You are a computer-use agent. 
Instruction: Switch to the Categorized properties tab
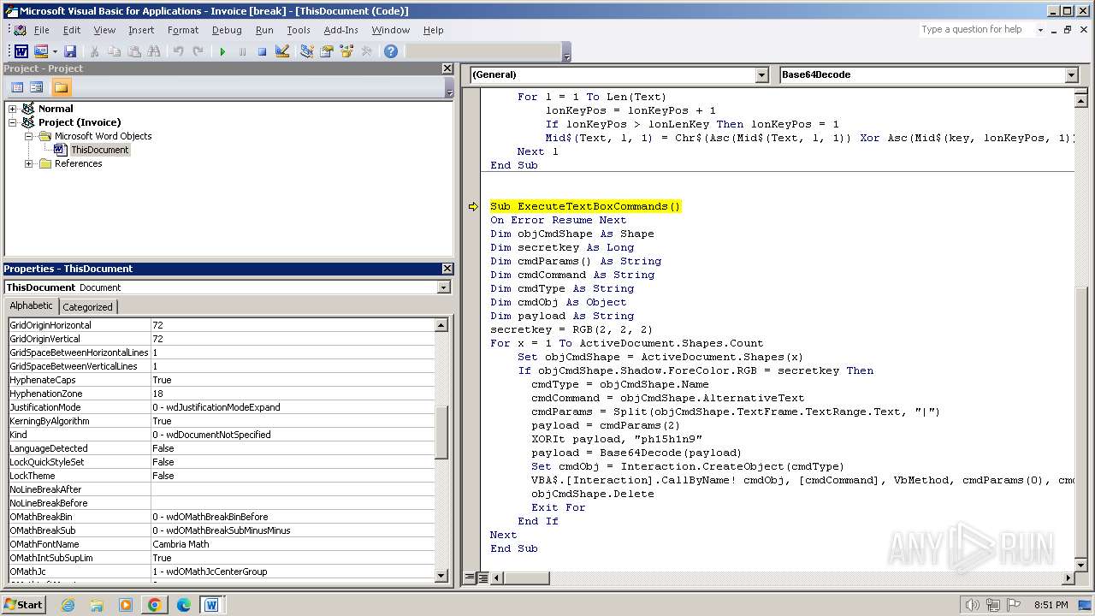[87, 306]
